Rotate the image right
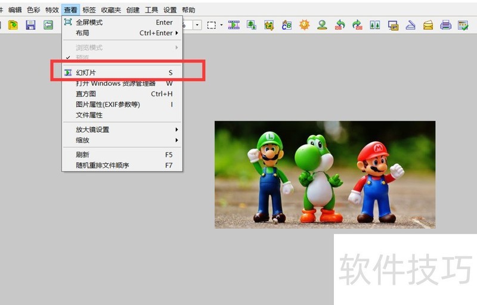 [x=357, y=25]
